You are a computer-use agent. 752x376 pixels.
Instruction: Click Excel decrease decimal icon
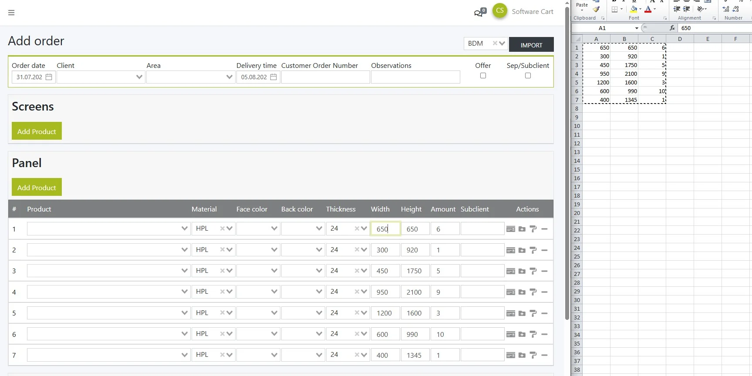pos(736,9)
